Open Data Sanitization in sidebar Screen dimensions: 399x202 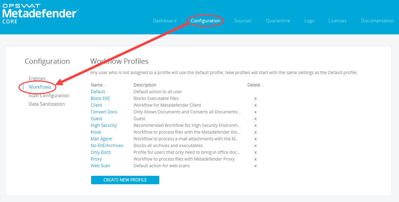[x=46, y=104]
